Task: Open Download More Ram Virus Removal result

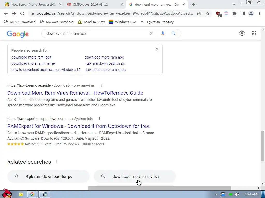Action: pyautogui.click(x=75, y=93)
